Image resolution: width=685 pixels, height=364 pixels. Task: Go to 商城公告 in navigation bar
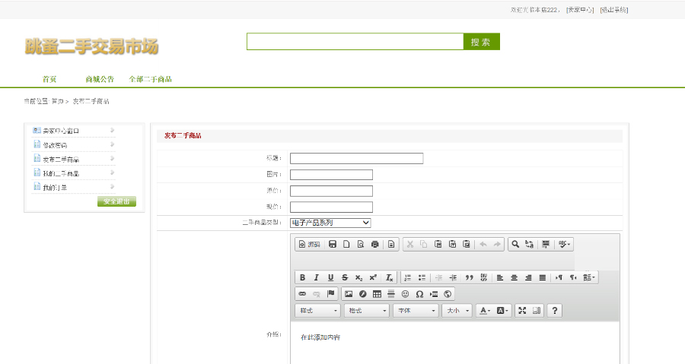[x=100, y=79]
